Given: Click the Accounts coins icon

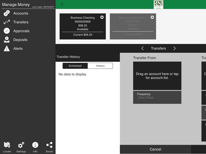Looking at the screenshot, I should click(x=7, y=13).
